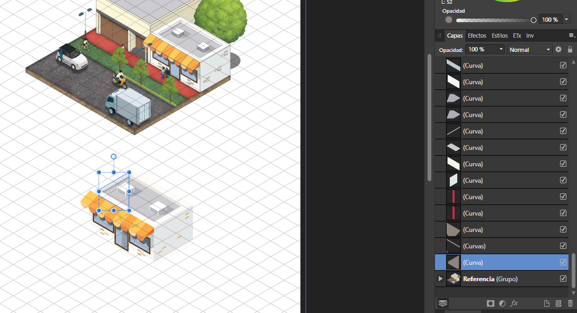The width and height of the screenshot is (577, 313).
Task: Open the color opacity percentage dropdown arrow
Action: 566,20
